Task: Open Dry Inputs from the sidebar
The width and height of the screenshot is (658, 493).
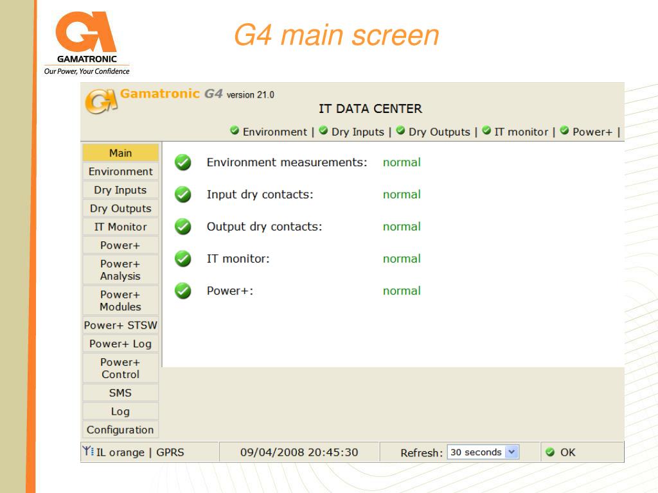Action: coord(120,190)
